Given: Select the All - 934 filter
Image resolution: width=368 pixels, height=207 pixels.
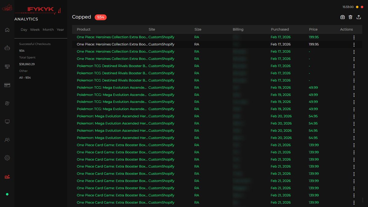Looking at the screenshot, I should (25, 77).
